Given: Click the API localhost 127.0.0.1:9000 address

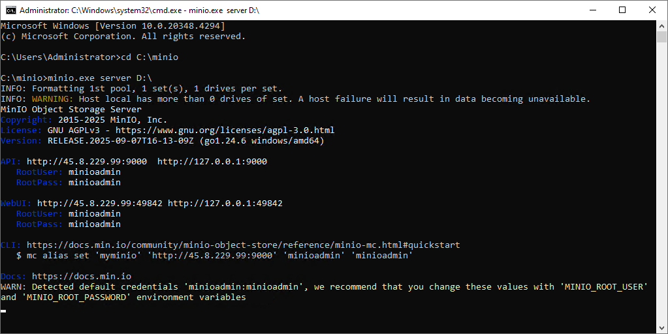Looking at the screenshot, I should pyautogui.click(x=212, y=162).
